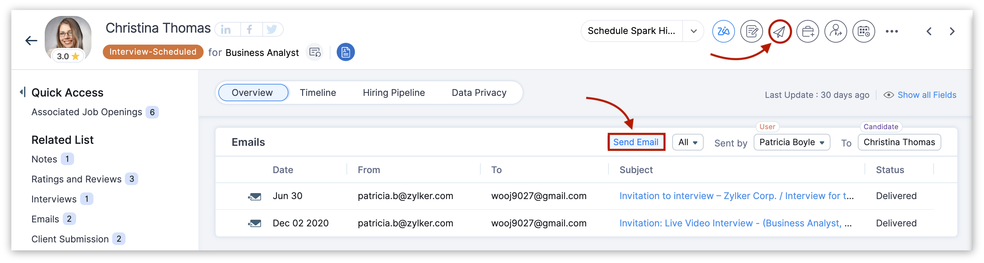
Task: Click the Send Email link
Action: click(x=636, y=142)
